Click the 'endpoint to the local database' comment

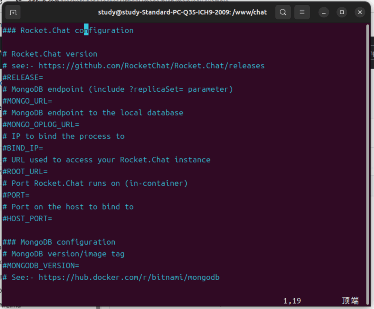click(93, 112)
